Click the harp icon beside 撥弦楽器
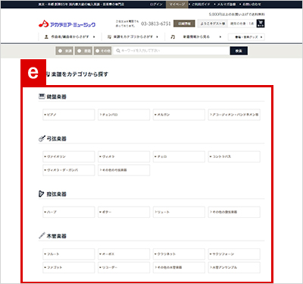 pyautogui.click(x=42, y=194)
